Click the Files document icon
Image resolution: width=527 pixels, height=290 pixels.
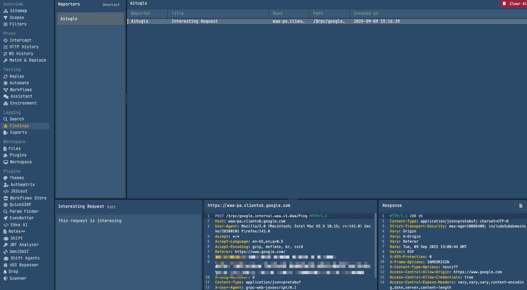pos(5,149)
